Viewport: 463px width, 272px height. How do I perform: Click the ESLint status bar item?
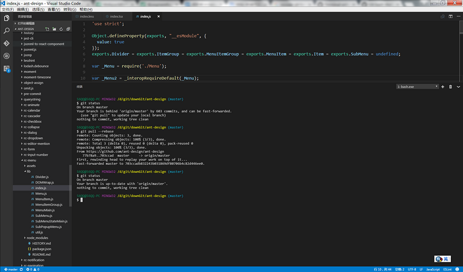pyautogui.click(x=447, y=269)
